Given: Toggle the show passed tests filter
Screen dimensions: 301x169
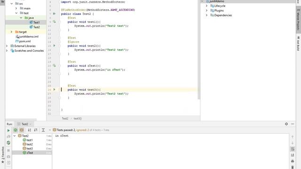Looking at the screenshot, I should (16, 130).
